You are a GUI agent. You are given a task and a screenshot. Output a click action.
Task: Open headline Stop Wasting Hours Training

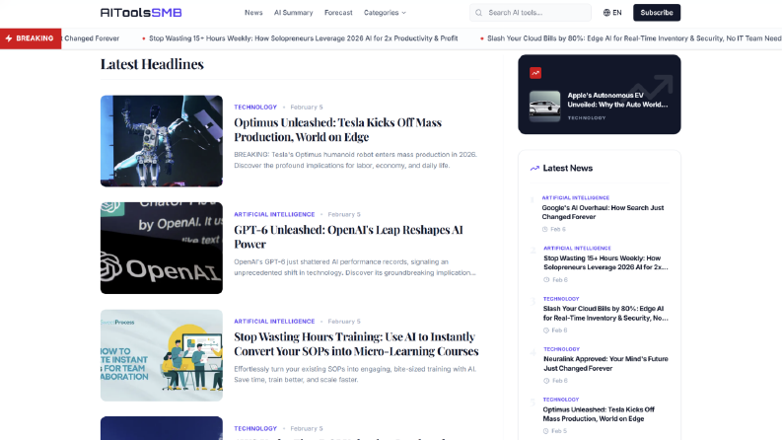click(356, 343)
